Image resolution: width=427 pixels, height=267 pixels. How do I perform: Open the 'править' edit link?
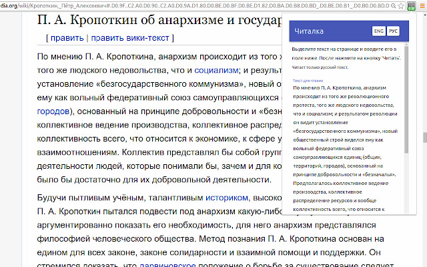point(67,38)
